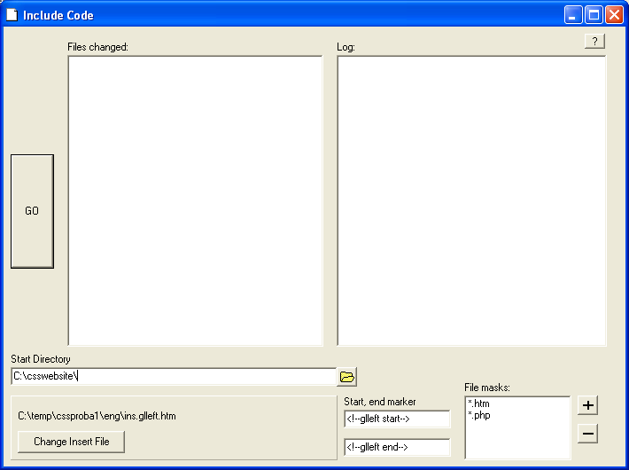The width and height of the screenshot is (629, 470).
Task: Close the Include Code window
Action: click(614, 15)
